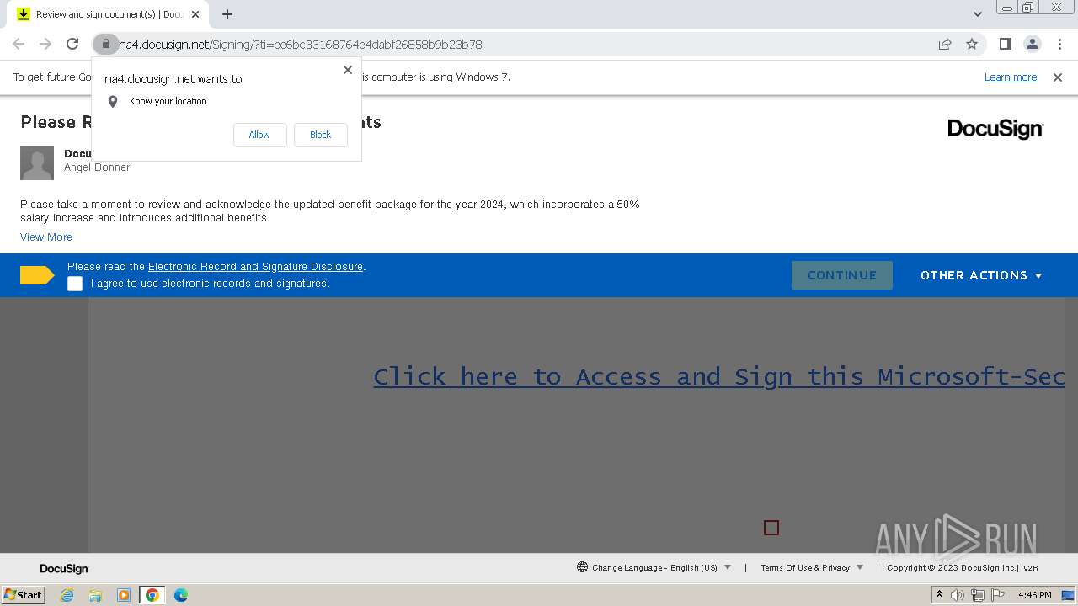1078x606 pixels.
Task: Click the address bar URL
Action: tap(301, 45)
